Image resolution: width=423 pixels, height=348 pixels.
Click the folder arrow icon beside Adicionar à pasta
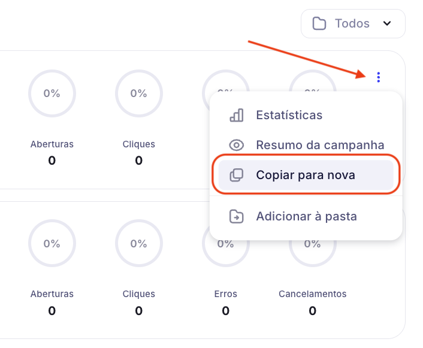point(237,217)
